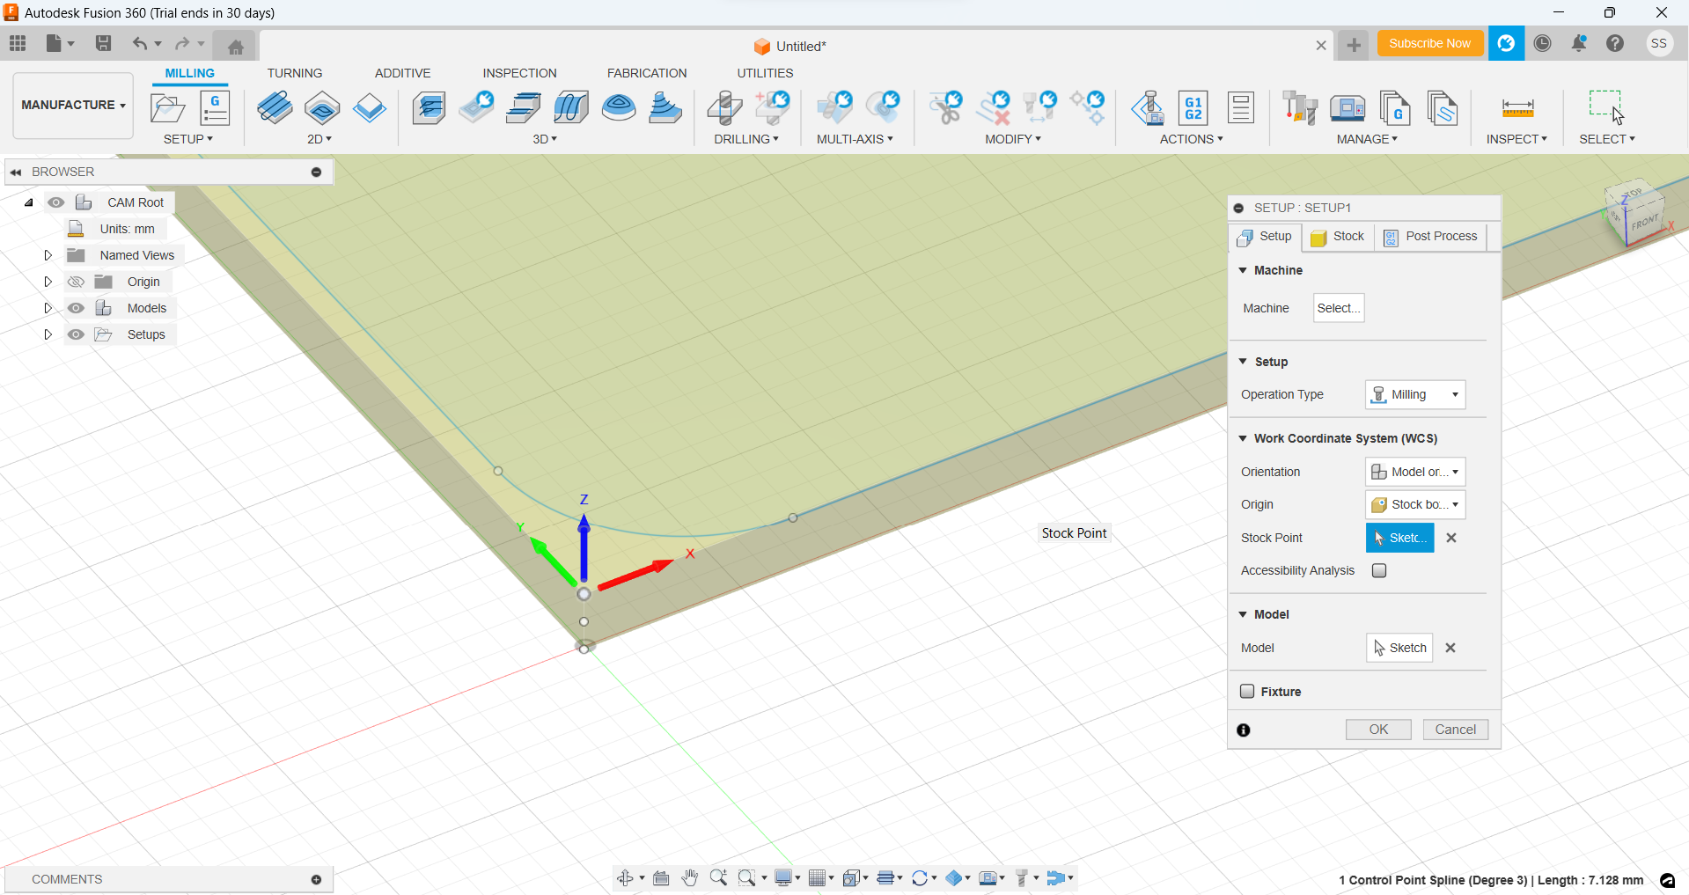Click the ViewCube FRONT face
This screenshot has height=895, width=1689.
coord(1644,222)
